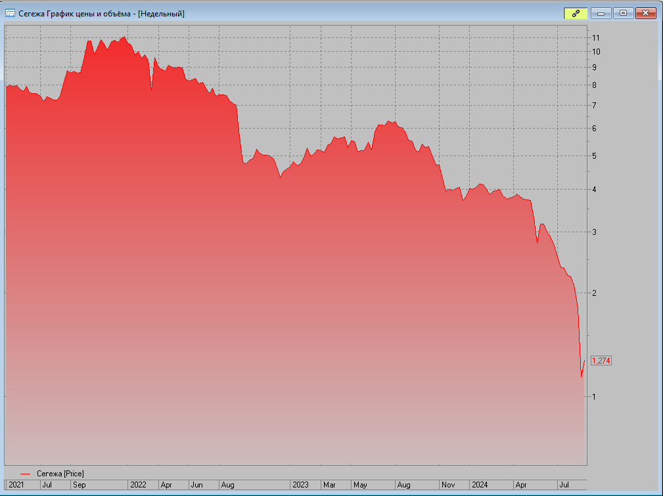Click price axis value 3

click(594, 232)
